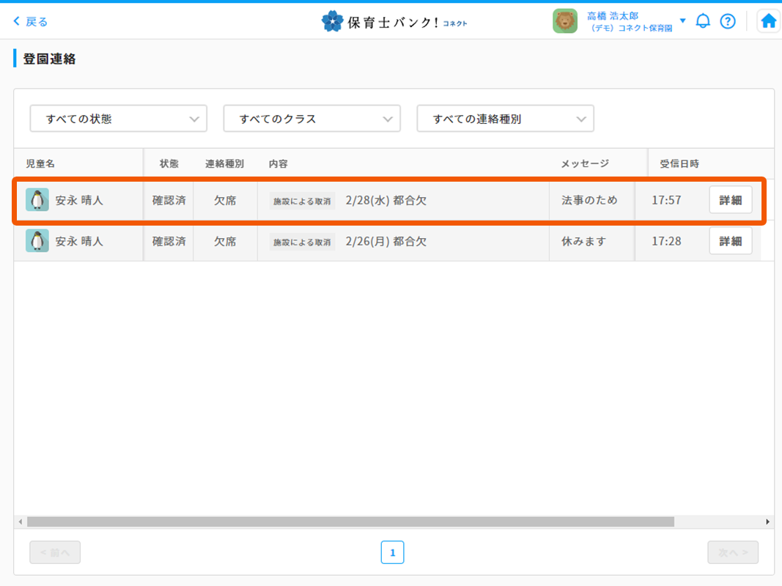Go back using 戻る arrow
Viewport: 782px width, 586px height.
(x=31, y=21)
